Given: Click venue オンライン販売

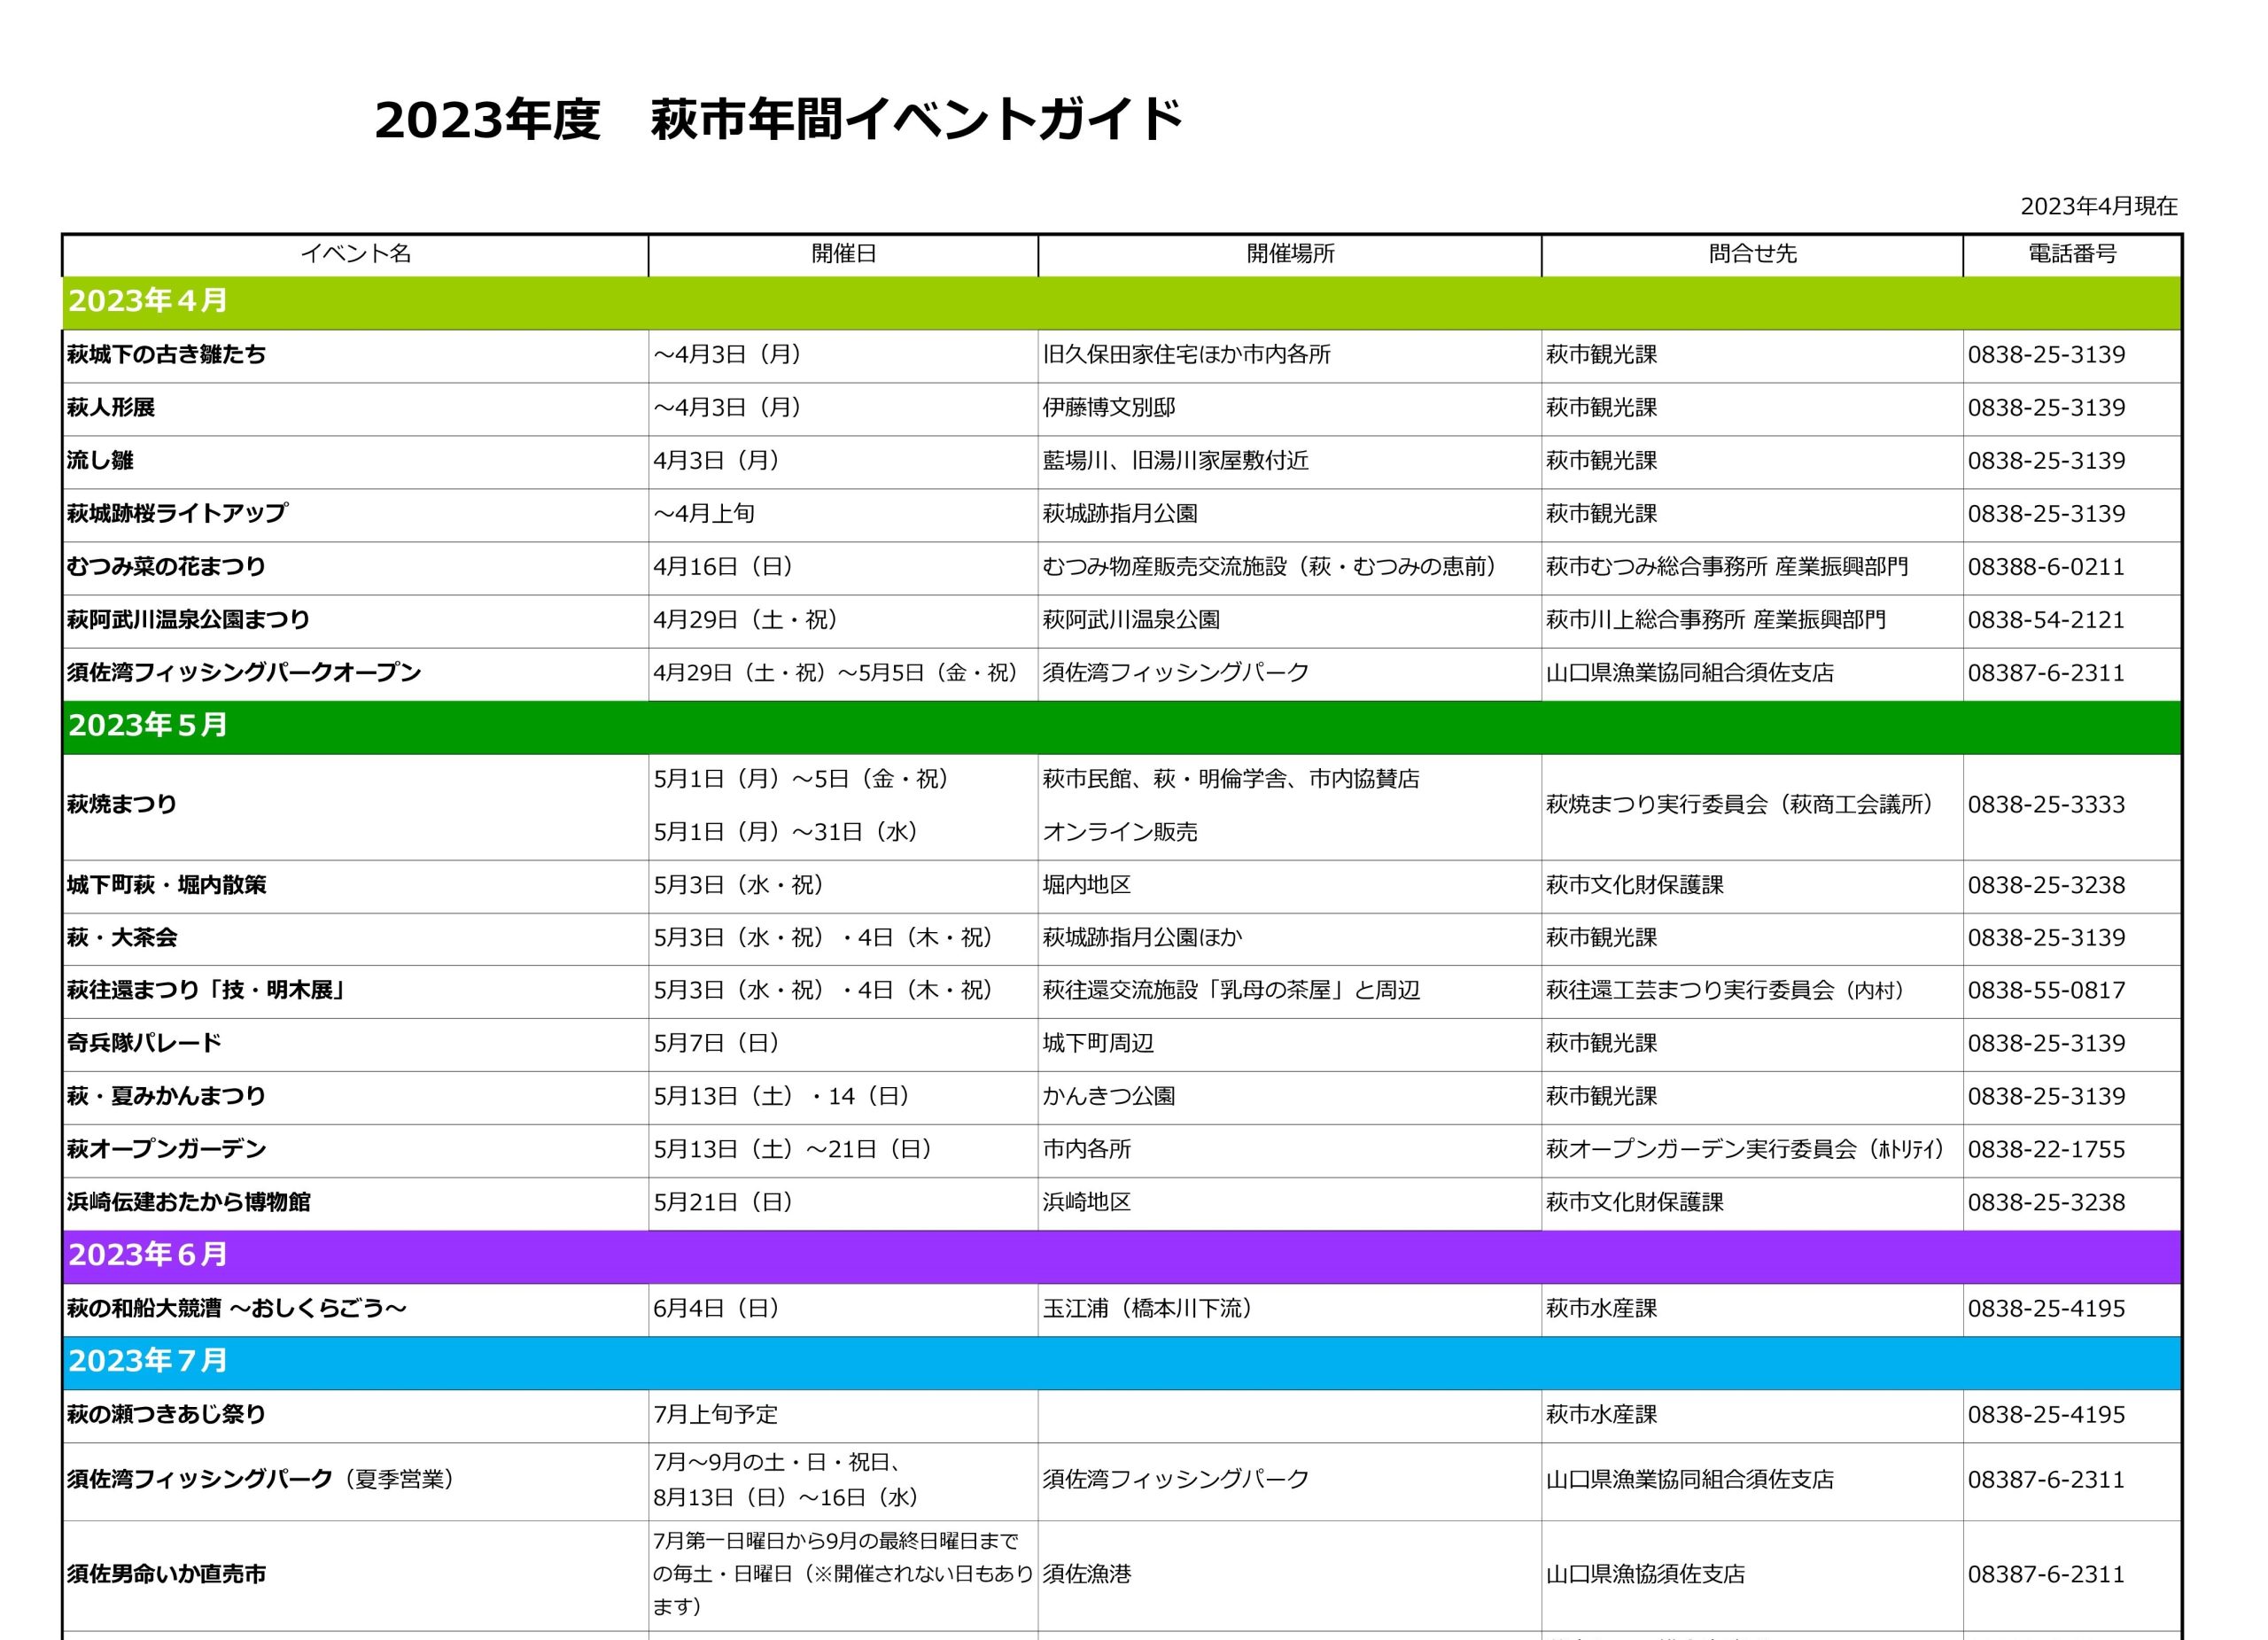Looking at the screenshot, I should click(1119, 832).
